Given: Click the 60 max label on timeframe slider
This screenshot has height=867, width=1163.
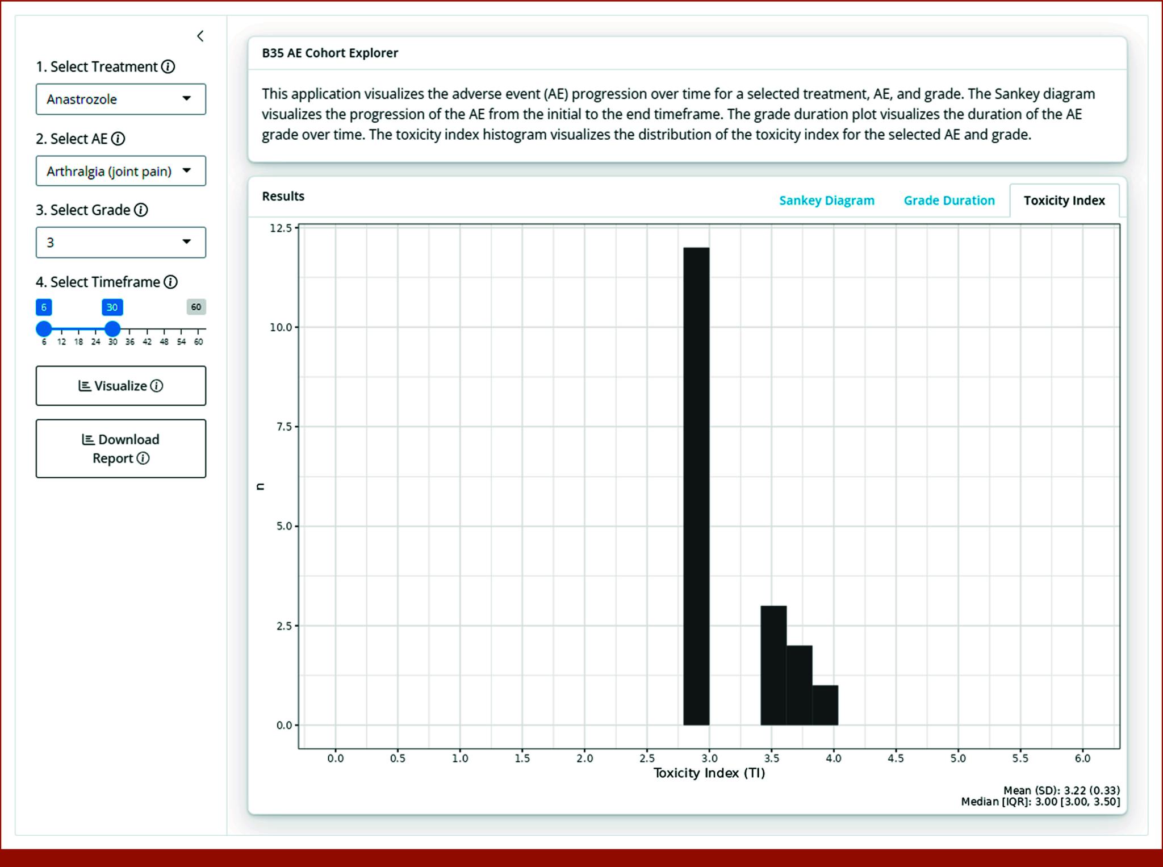Looking at the screenshot, I should (x=196, y=307).
